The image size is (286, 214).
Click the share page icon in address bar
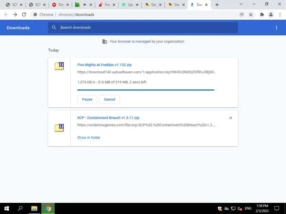coord(242,14)
